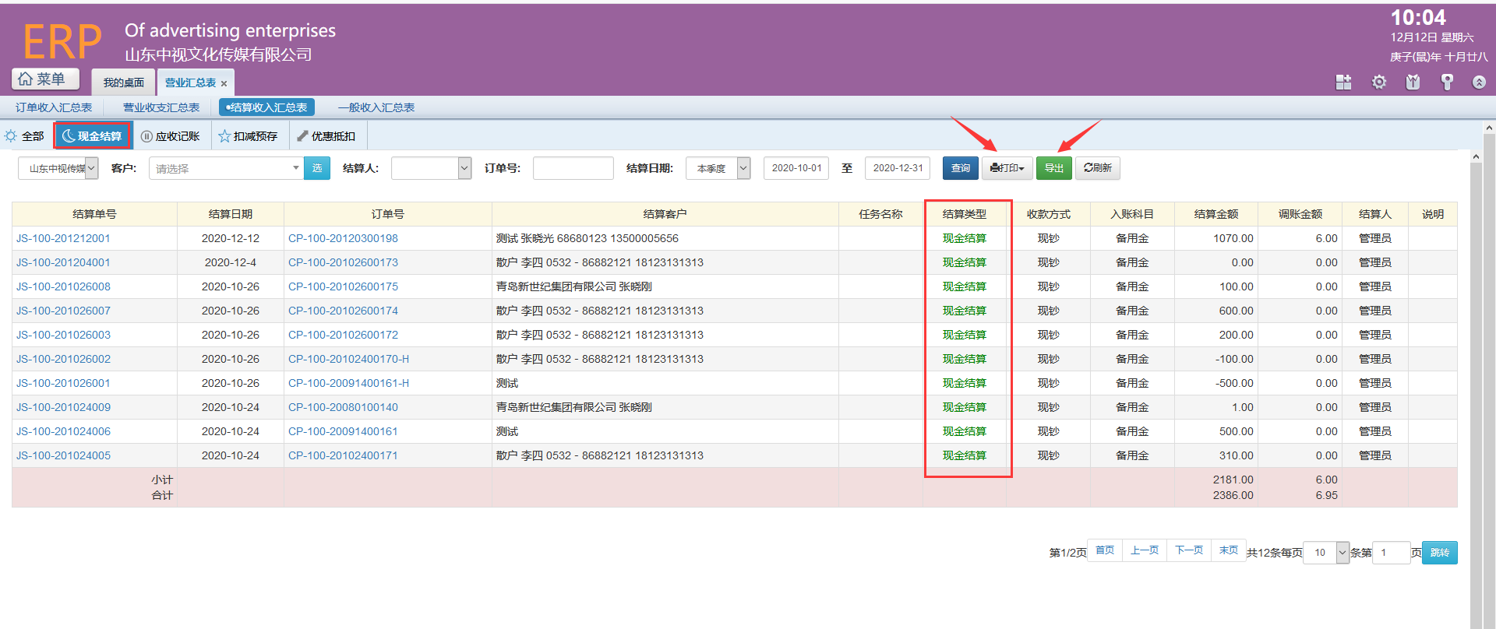Select the 营业汇总表 tab
Viewport: 1496px width, 629px height.
click(x=190, y=83)
